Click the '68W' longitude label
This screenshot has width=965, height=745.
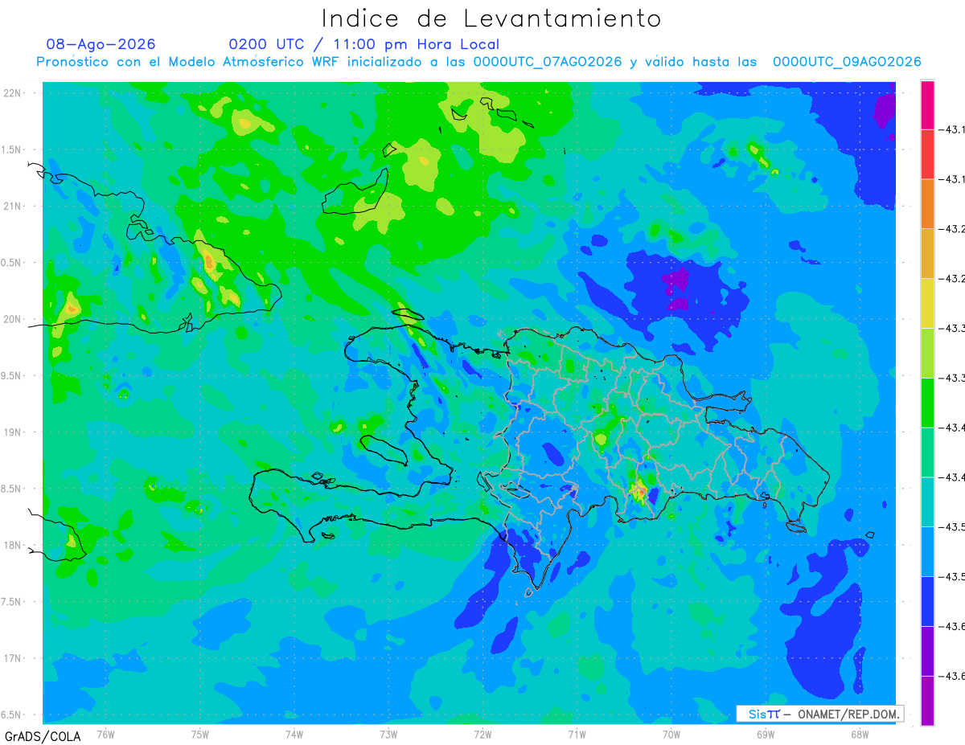point(860,734)
